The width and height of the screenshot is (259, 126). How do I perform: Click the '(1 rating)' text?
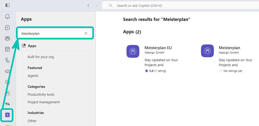pyautogui.click(x=160, y=71)
